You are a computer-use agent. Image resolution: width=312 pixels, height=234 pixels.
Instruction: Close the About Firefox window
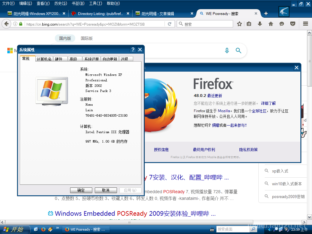(296, 68)
